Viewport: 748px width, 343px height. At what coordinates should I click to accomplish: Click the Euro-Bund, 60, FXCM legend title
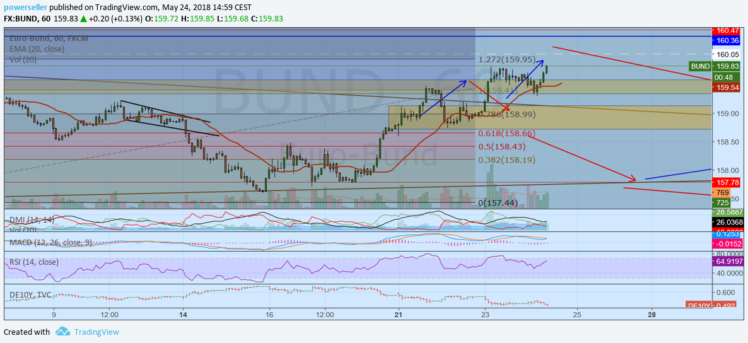tap(49, 38)
